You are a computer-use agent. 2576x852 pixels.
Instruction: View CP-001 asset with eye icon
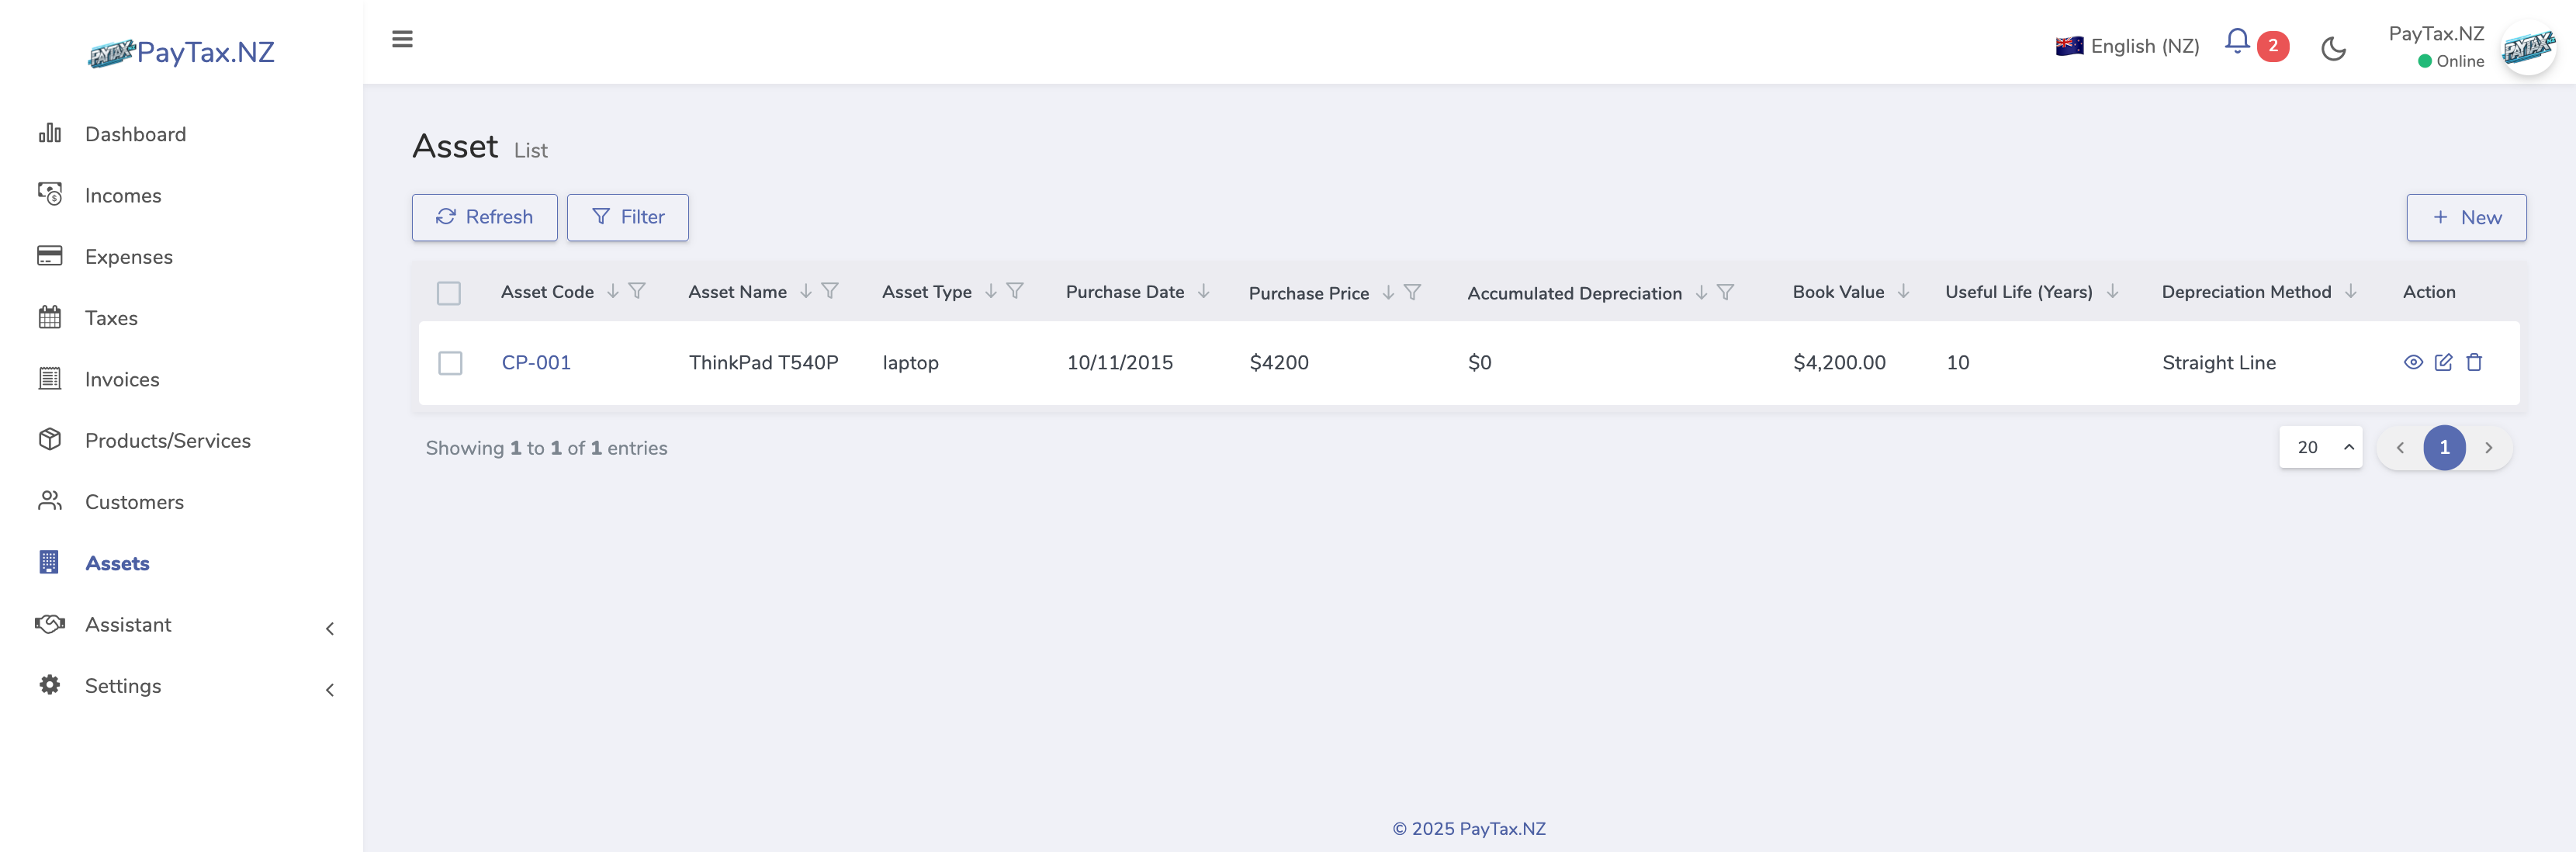(2412, 362)
